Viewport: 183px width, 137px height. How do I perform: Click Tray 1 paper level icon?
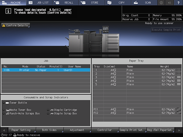(x=179, y=70)
